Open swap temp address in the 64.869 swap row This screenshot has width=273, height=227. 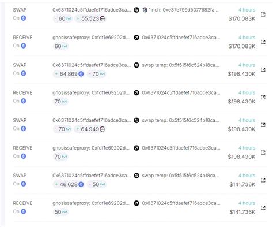point(180,65)
